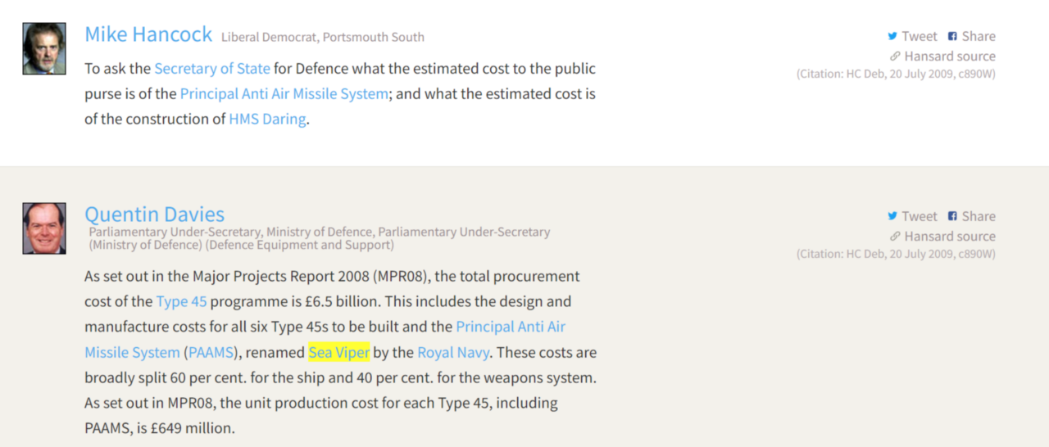Click chain-link icon for Quentin Davies' Hansard source
The width and height of the screenshot is (1049, 447).
tap(895, 237)
